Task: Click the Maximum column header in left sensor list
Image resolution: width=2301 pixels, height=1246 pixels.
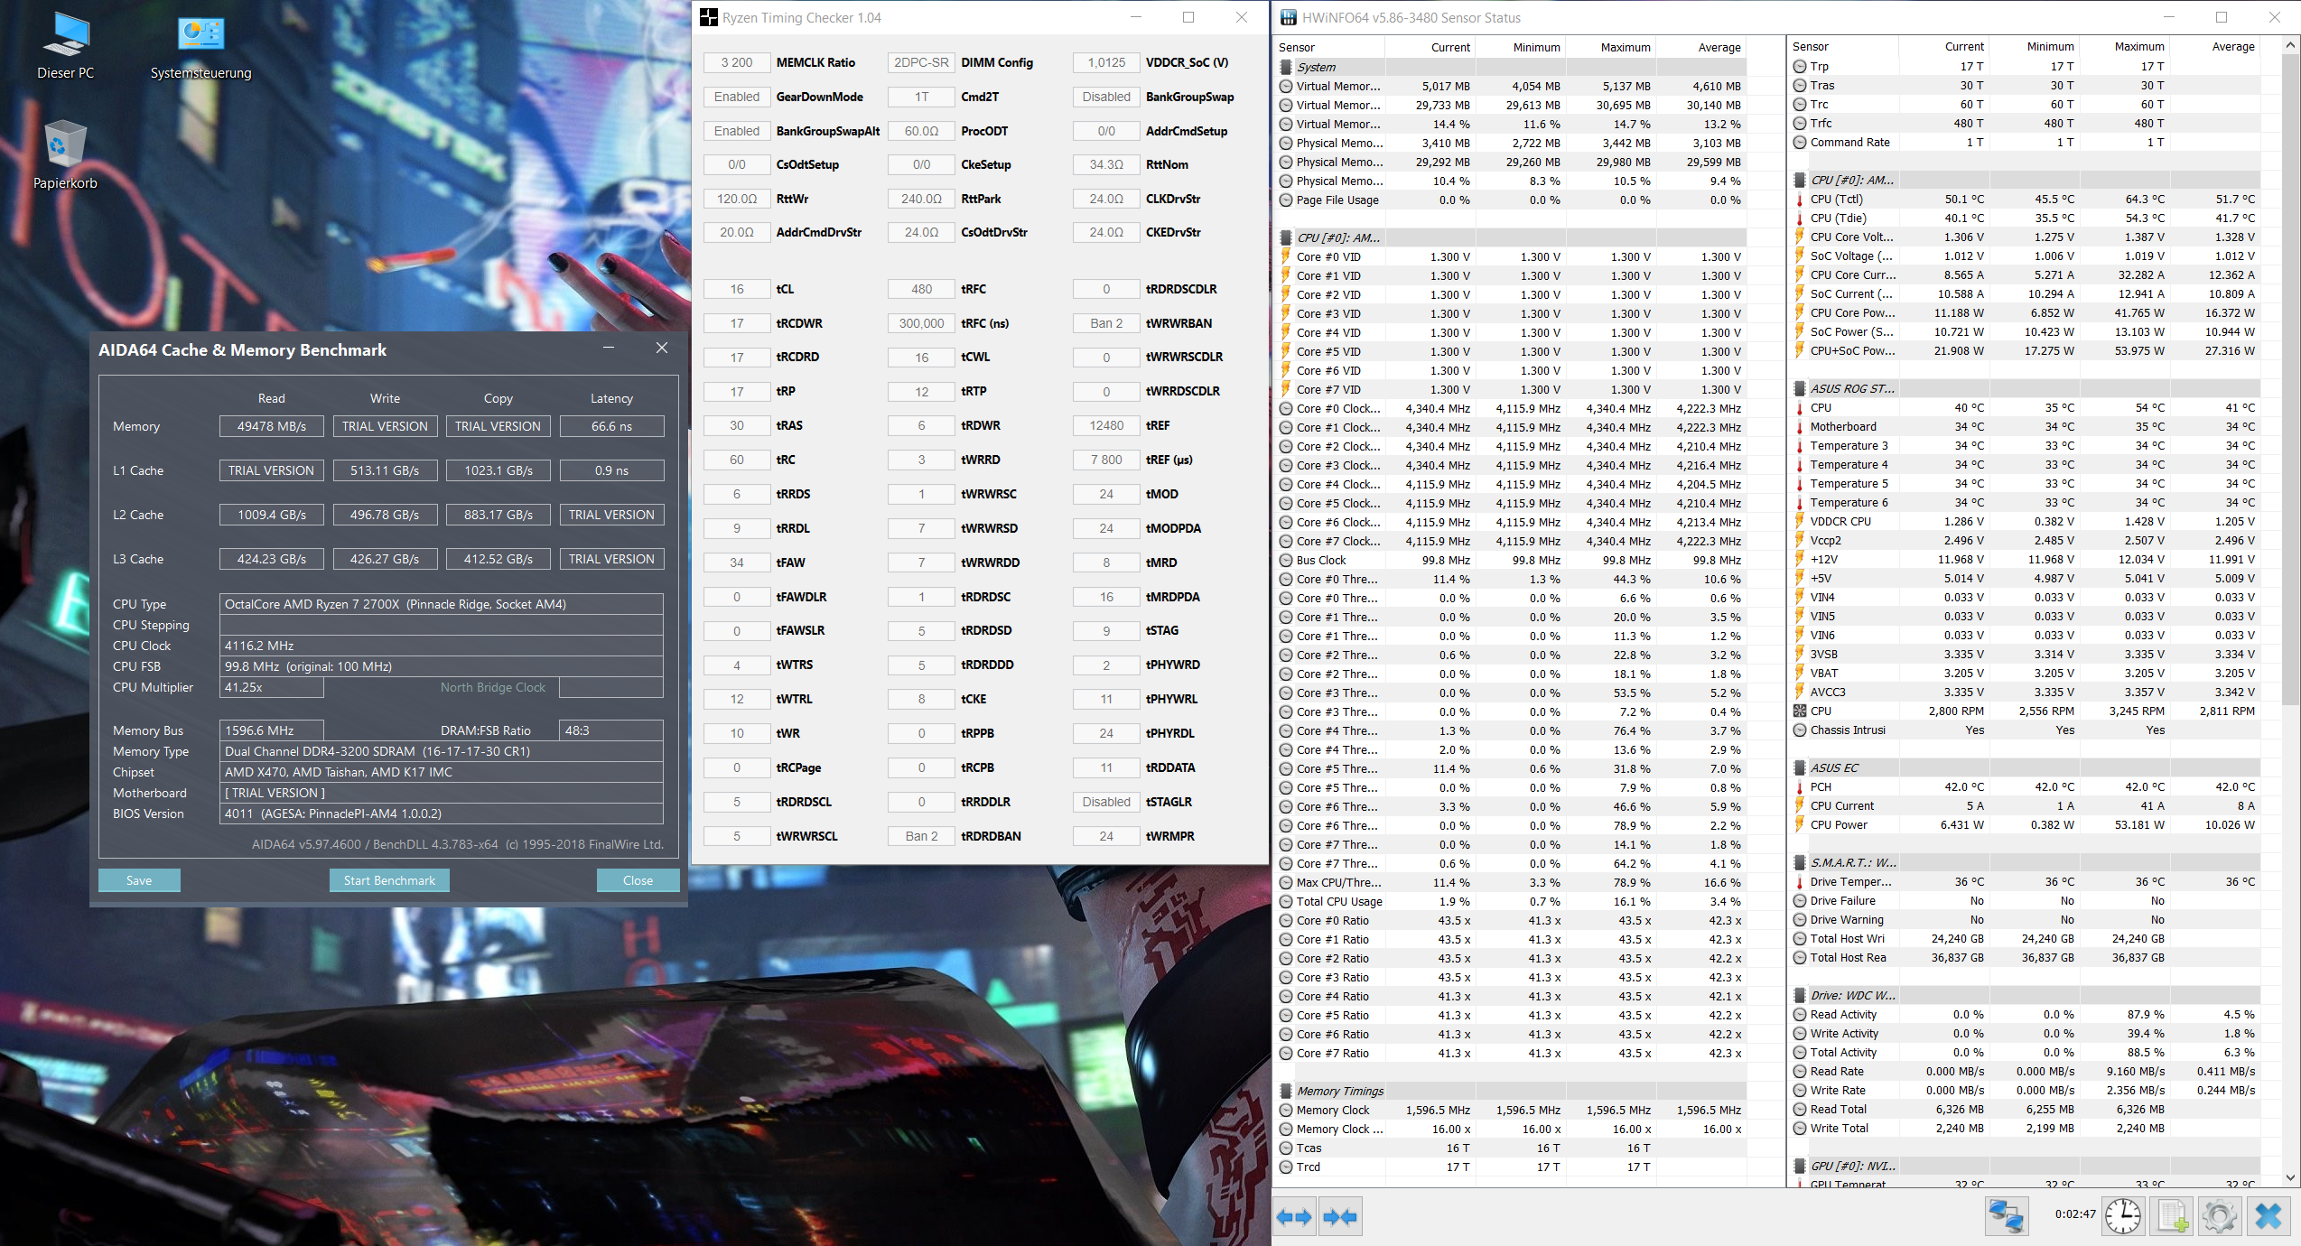Action: [1625, 47]
